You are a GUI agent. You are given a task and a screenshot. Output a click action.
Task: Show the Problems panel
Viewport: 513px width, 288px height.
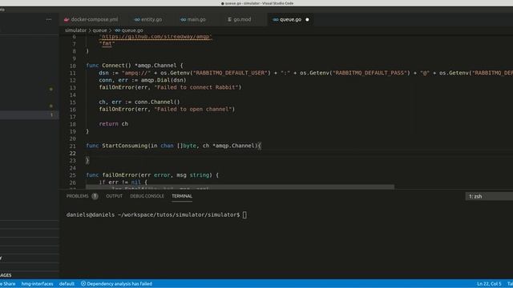[x=78, y=196]
